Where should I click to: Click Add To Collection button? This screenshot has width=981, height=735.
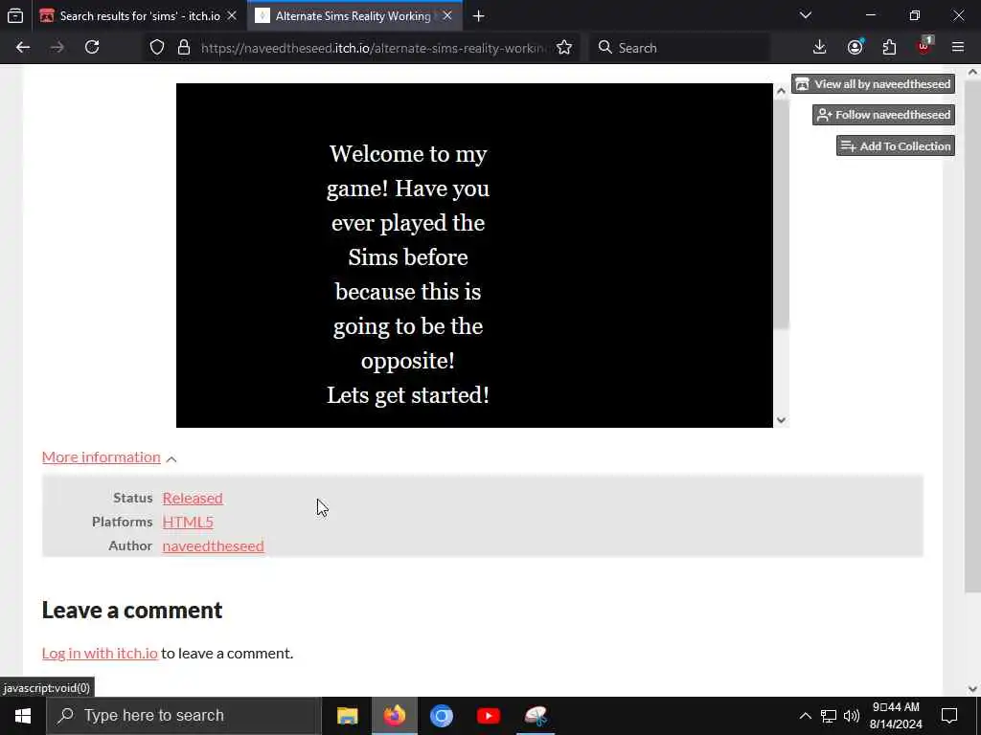[896, 146]
